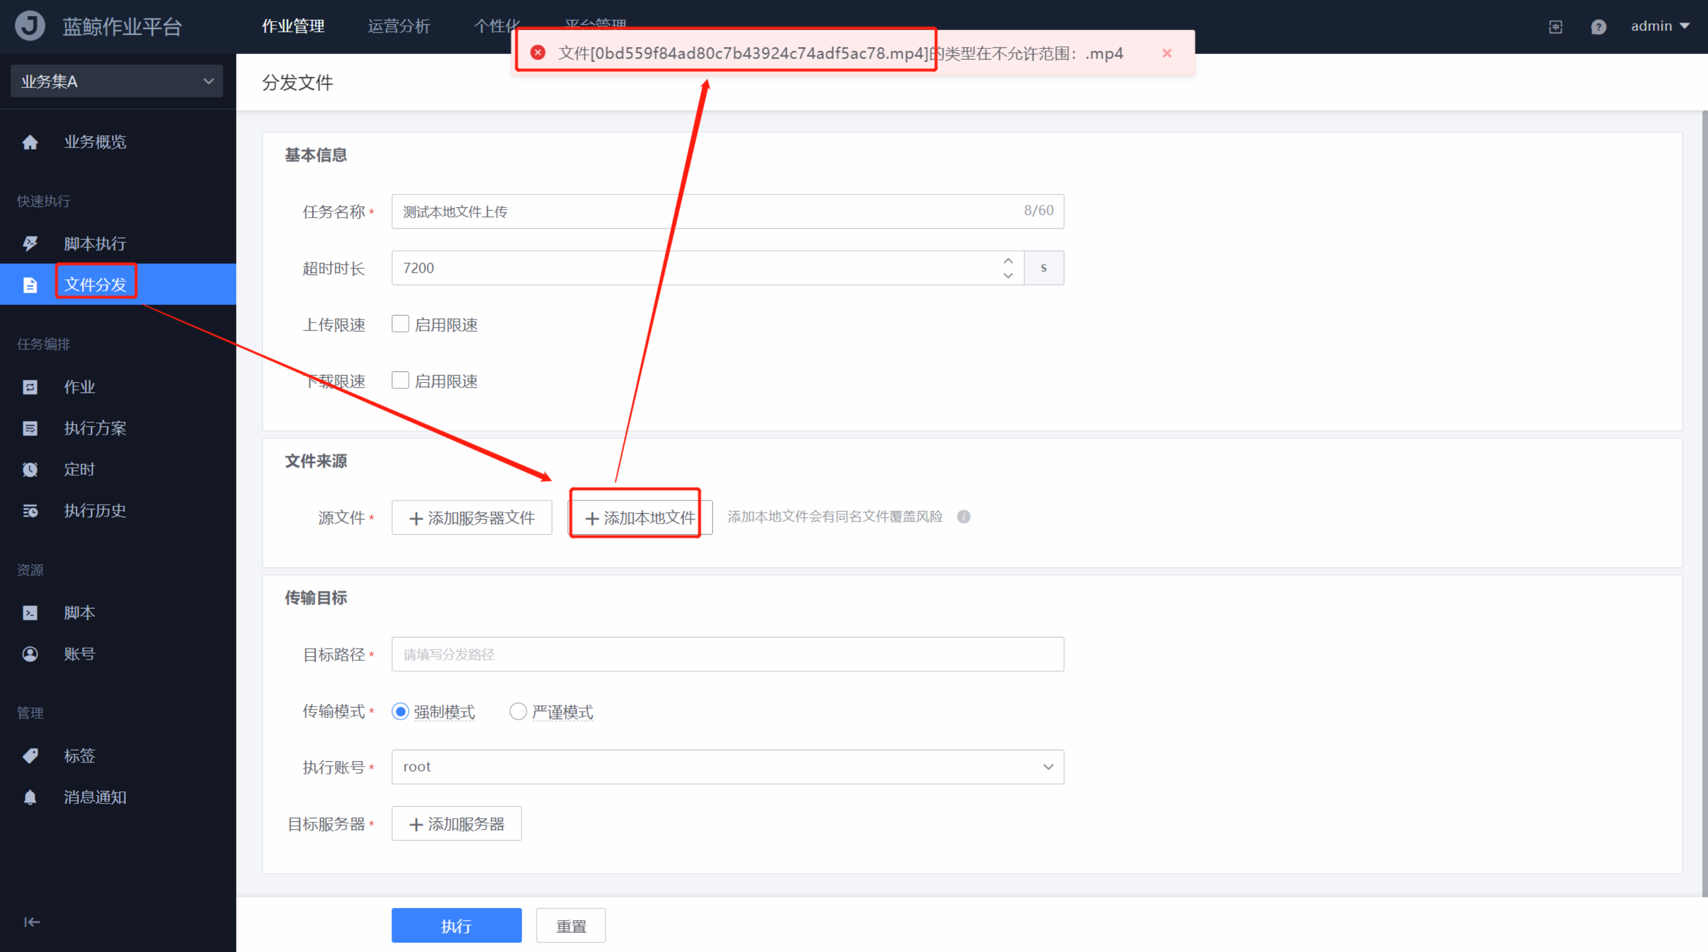Click the script execution lightning icon

30,244
